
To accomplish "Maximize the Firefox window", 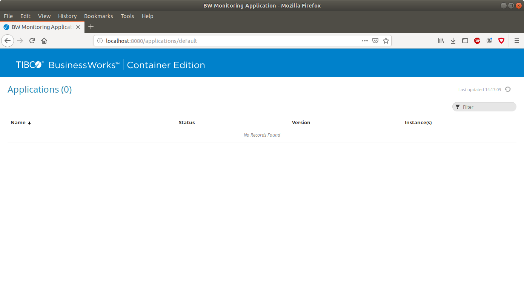I will pos(511,5).
